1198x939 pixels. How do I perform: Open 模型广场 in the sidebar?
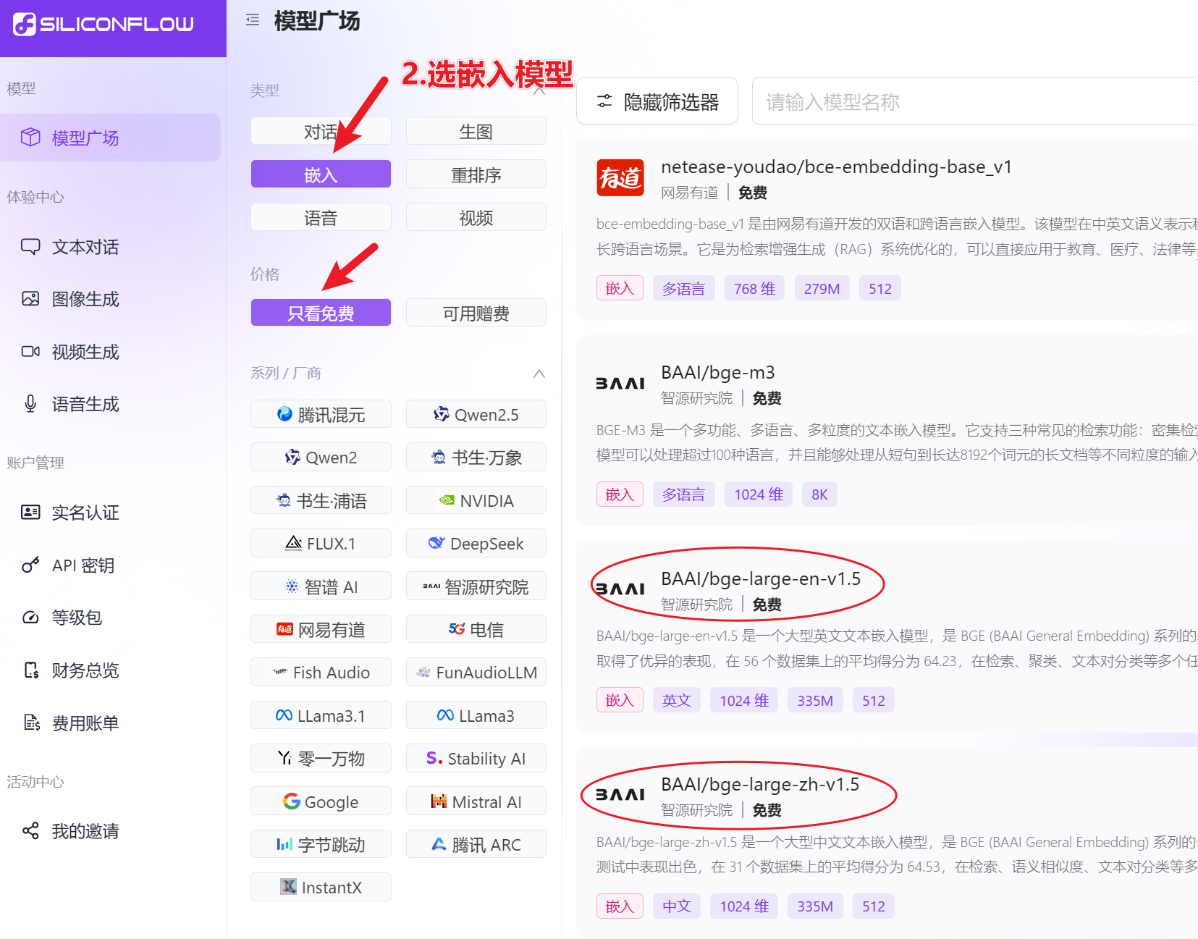tap(111, 138)
